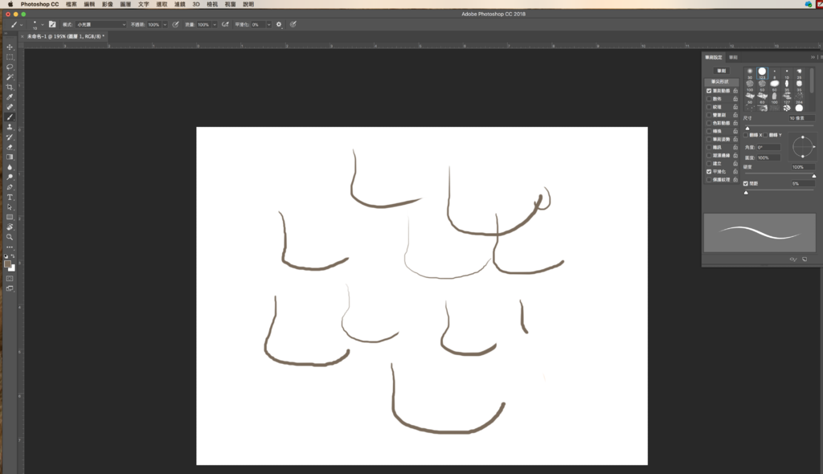Select the Lasso tool
823x474 pixels.
10,67
